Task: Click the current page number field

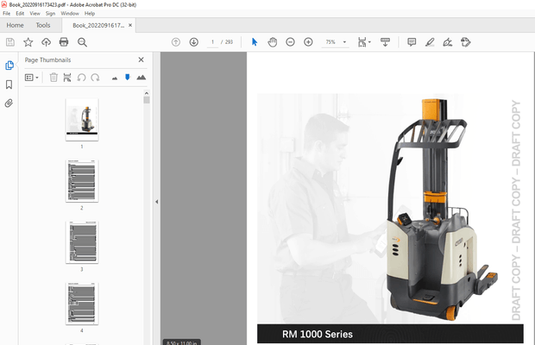Action: click(212, 42)
